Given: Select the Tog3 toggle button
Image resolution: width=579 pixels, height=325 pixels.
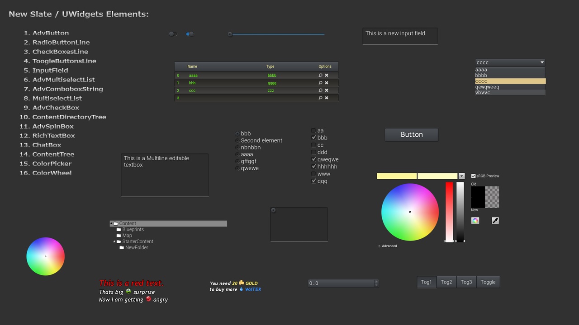Looking at the screenshot, I should (x=466, y=282).
